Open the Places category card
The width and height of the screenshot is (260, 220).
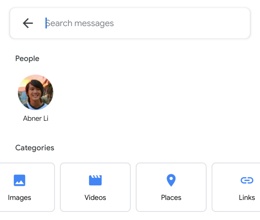[x=171, y=188]
